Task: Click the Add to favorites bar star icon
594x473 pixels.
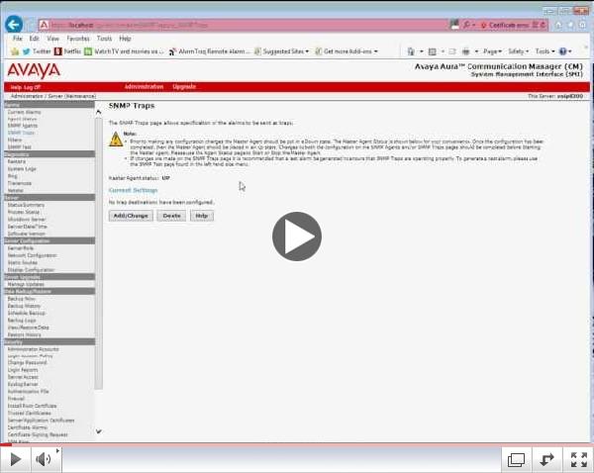Action: (x=15, y=51)
